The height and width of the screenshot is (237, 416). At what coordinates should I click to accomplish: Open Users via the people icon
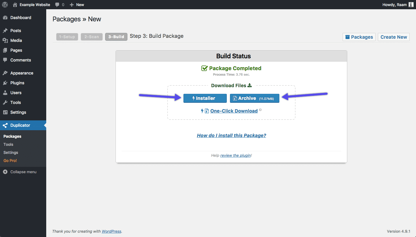tap(5, 93)
